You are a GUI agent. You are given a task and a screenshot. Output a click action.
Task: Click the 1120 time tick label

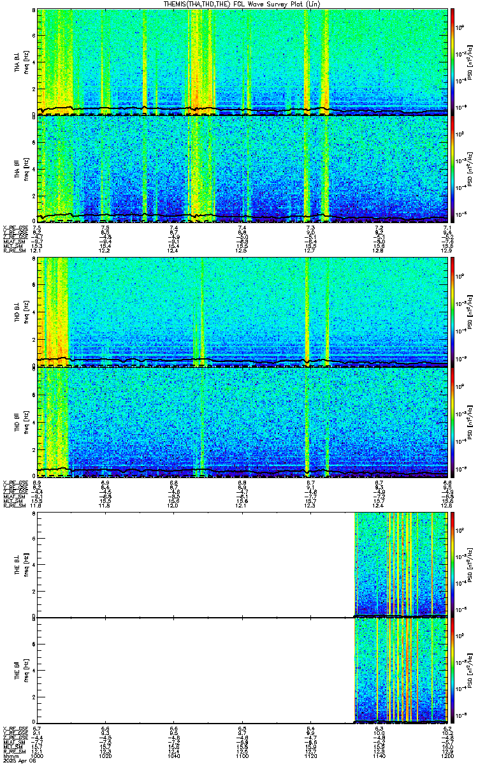(310, 755)
